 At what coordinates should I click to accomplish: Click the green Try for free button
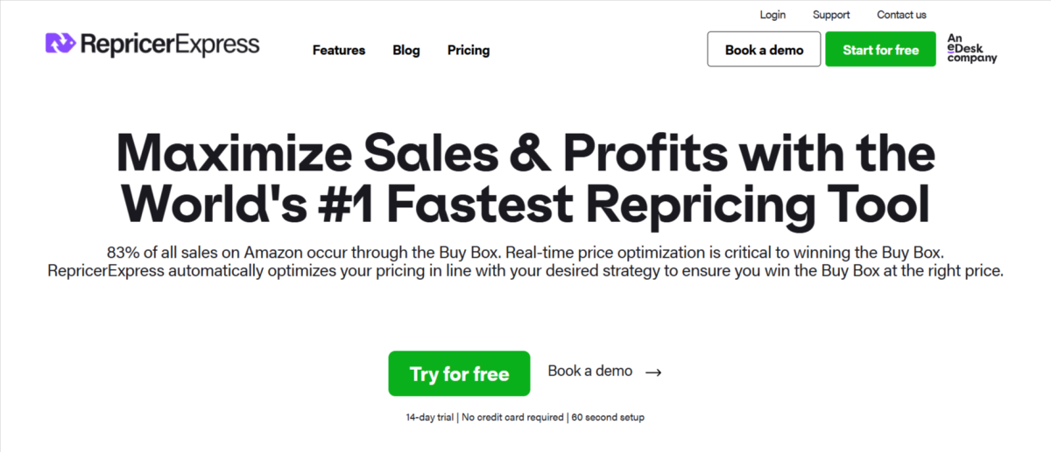(459, 373)
